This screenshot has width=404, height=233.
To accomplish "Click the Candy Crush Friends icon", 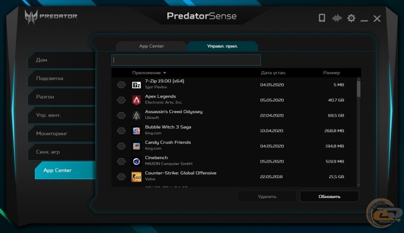I will tap(136, 146).
